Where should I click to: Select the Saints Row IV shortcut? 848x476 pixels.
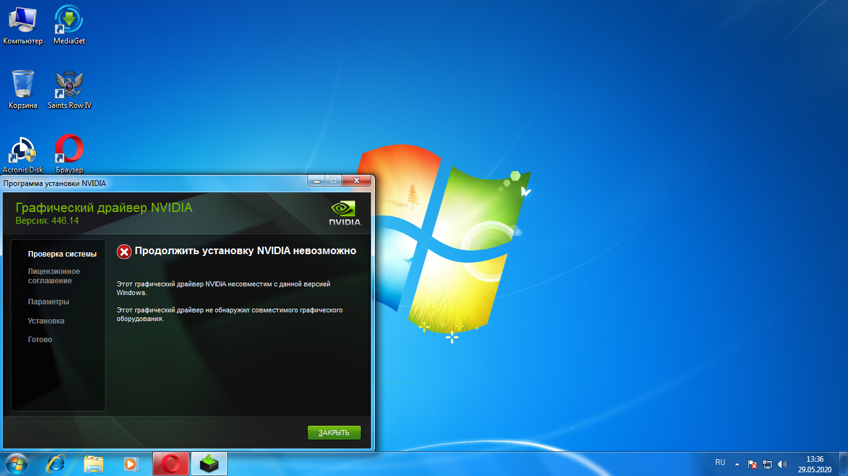pos(70,89)
